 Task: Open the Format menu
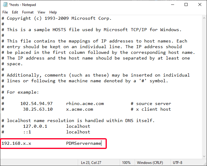point(28,12)
